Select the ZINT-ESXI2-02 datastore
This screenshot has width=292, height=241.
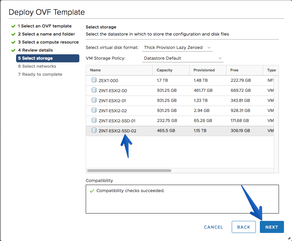[x=180, y=111]
